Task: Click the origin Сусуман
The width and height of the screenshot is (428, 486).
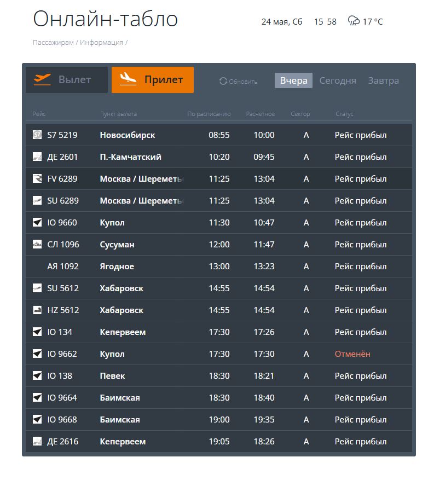Action: 117,245
